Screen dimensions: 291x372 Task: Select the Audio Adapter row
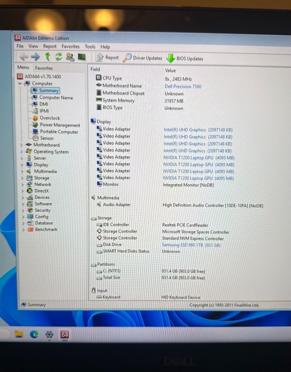click(180, 205)
